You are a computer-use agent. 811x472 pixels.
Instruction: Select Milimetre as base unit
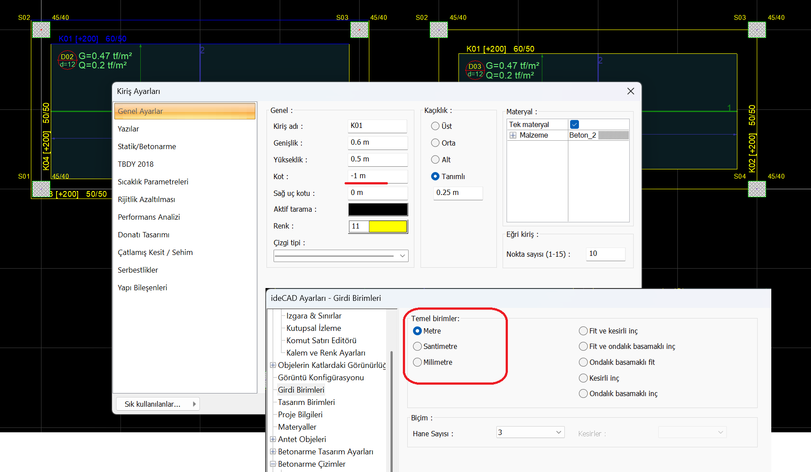[x=417, y=362]
